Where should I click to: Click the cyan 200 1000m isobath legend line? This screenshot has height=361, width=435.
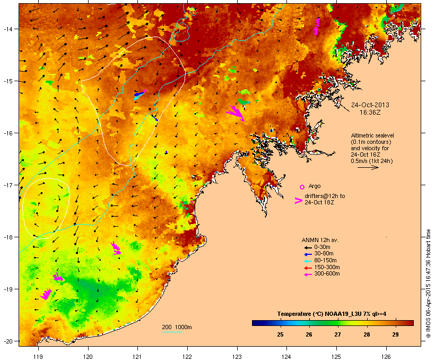tap(172, 332)
